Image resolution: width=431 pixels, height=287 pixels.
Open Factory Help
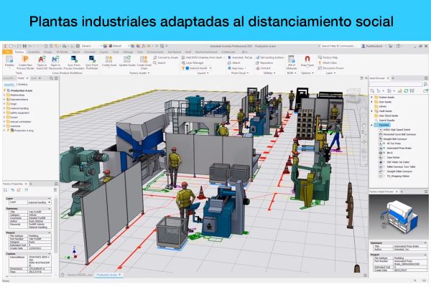[x=328, y=57]
